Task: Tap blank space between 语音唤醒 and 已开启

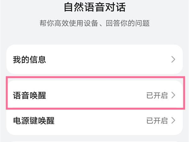Action: pyautogui.click(x=94, y=95)
